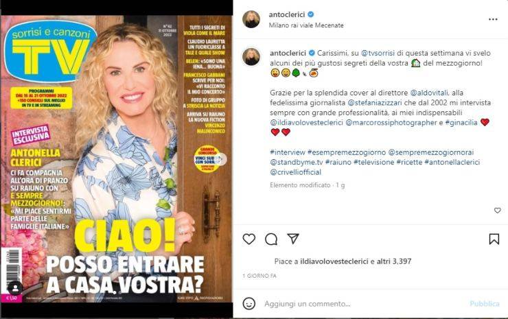This screenshot has width=508, height=319.
Task: Save post with the bookmark icon
Action: pos(494,239)
